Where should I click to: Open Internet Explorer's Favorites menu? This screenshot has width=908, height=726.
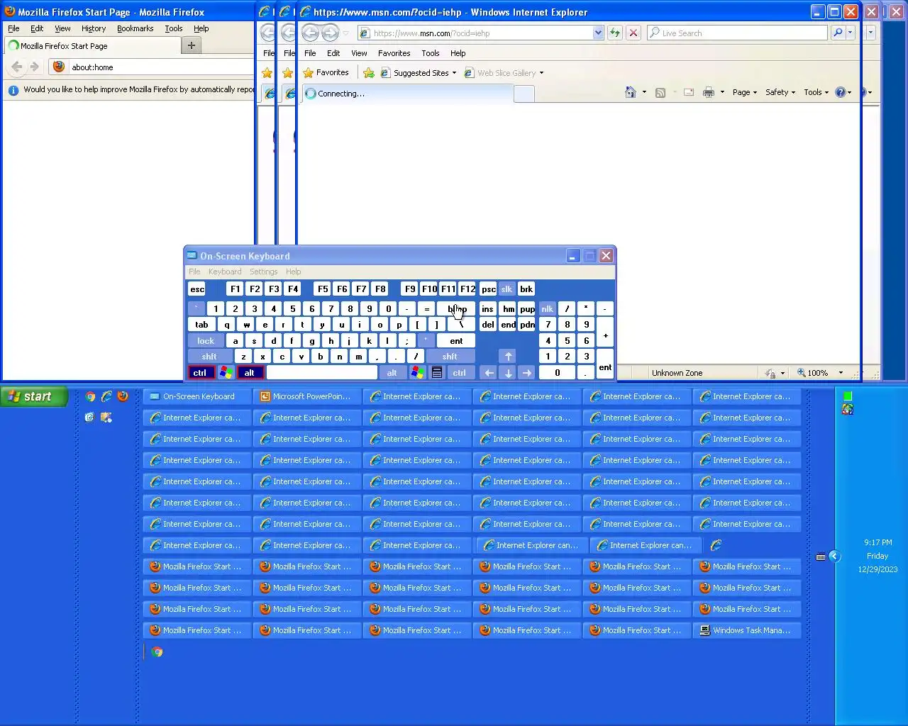click(394, 53)
